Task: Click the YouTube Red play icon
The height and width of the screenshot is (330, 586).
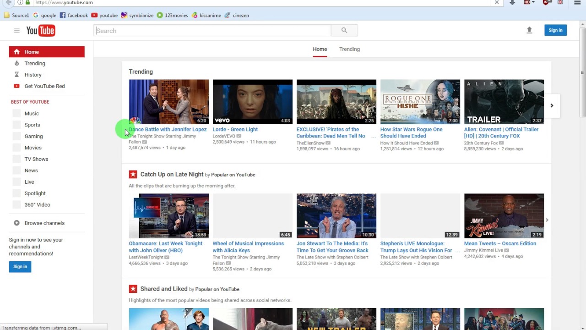Action: [16, 86]
